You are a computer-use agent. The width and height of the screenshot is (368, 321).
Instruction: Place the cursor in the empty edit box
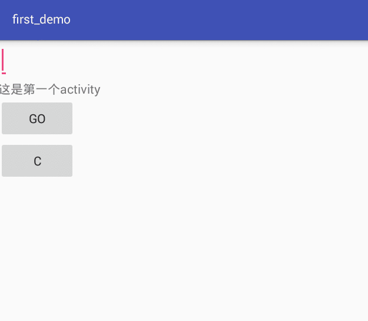4,61
